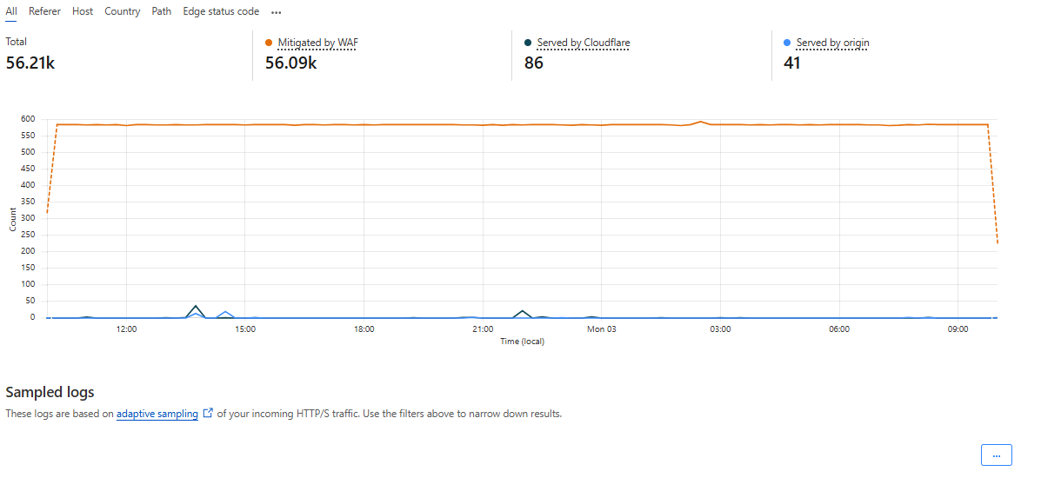Click the blue Served by origin dot
Image resolution: width=1041 pixels, height=478 pixels.
pos(788,43)
